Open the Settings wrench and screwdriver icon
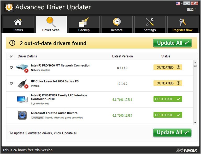The image size is (201, 154). click(x=150, y=22)
